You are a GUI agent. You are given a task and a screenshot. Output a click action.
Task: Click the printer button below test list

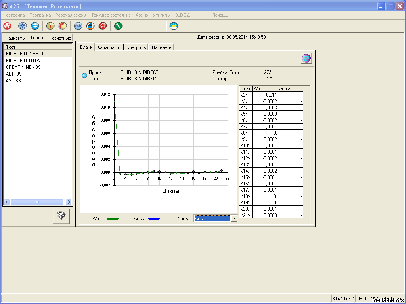pos(61,216)
